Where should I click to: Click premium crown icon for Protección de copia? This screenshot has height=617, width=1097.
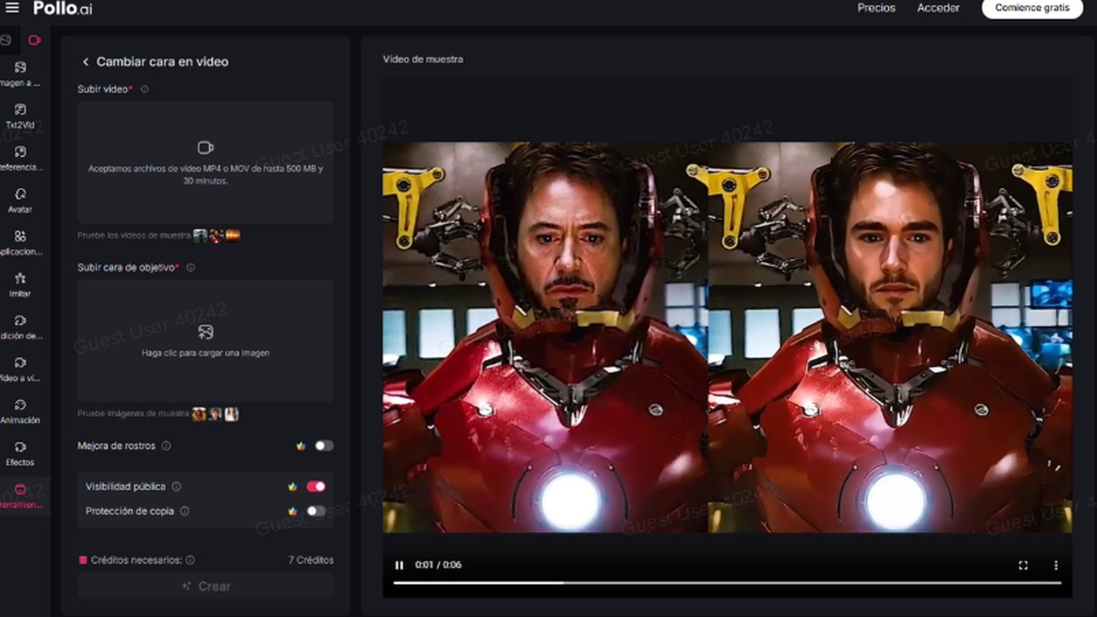tap(293, 511)
